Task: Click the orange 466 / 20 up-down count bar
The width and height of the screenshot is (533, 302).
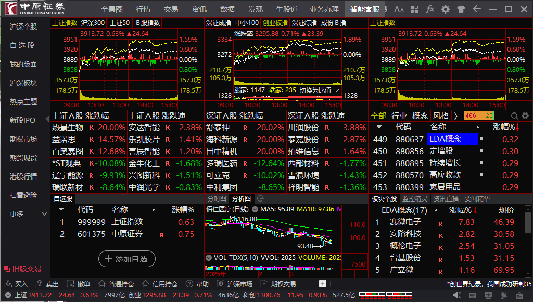Action: [479, 116]
